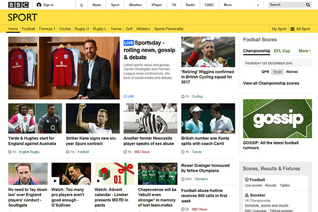Image resolution: width=318 pixels, height=212 pixels.
Task: Click the search magnifier icon
Action: (308, 5)
